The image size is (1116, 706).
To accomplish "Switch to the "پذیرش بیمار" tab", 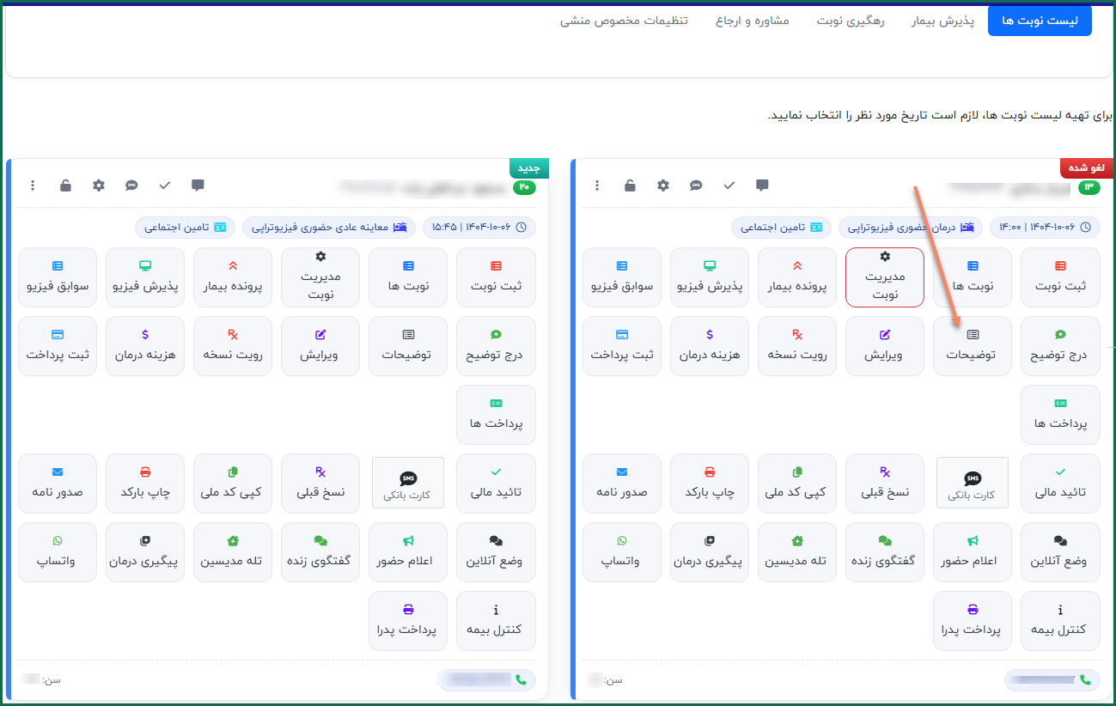I will point(942,21).
